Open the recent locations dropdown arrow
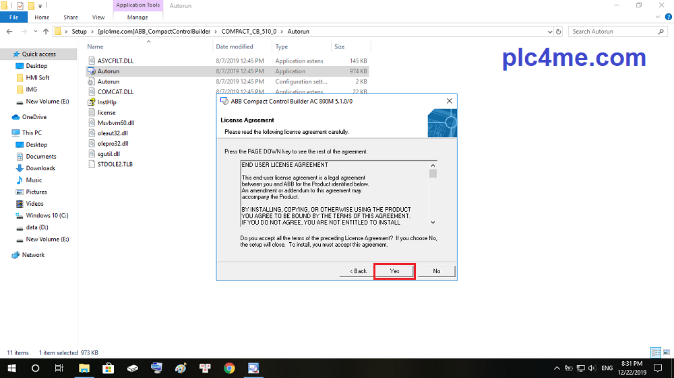 click(x=35, y=32)
